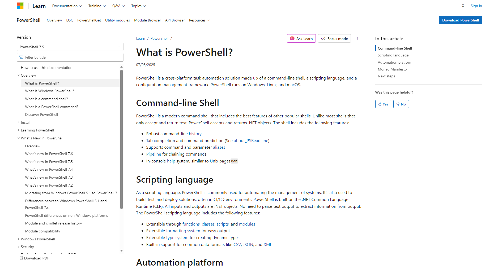Open the about_PSReadLine link
Image resolution: width=498 pixels, height=269 pixels.
coord(251,140)
